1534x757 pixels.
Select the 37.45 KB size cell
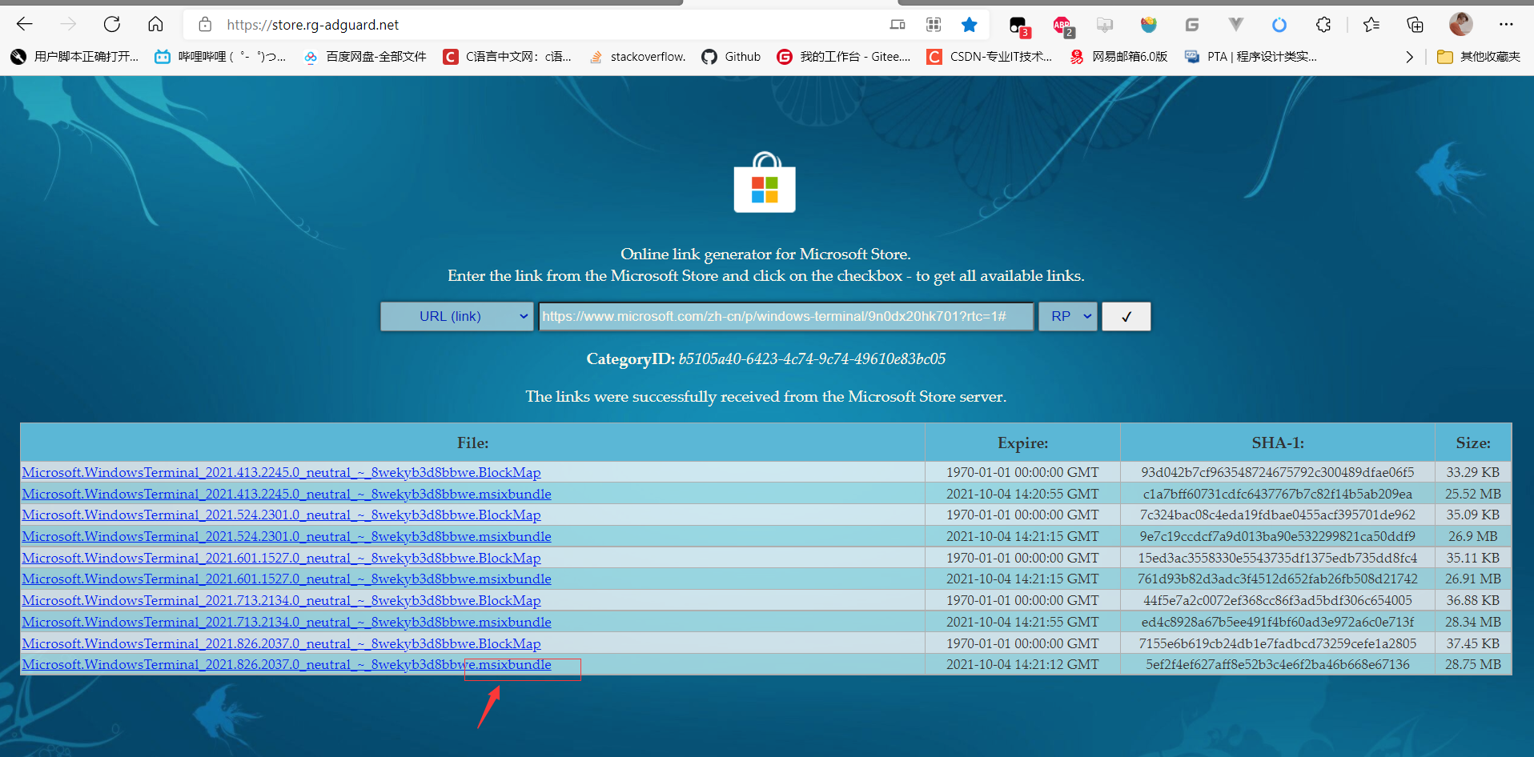(1473, 643)
